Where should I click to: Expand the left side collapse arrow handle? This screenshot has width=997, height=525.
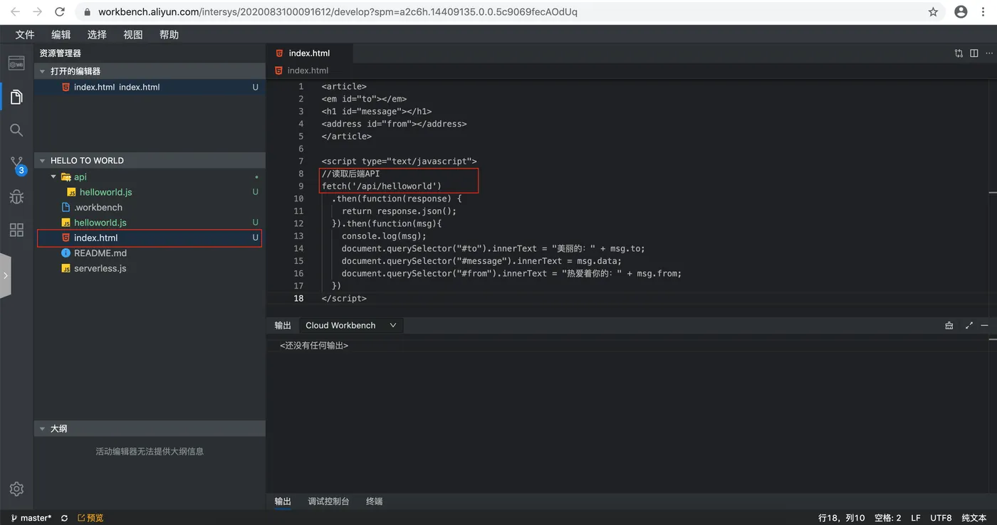[x=5, y=275]
